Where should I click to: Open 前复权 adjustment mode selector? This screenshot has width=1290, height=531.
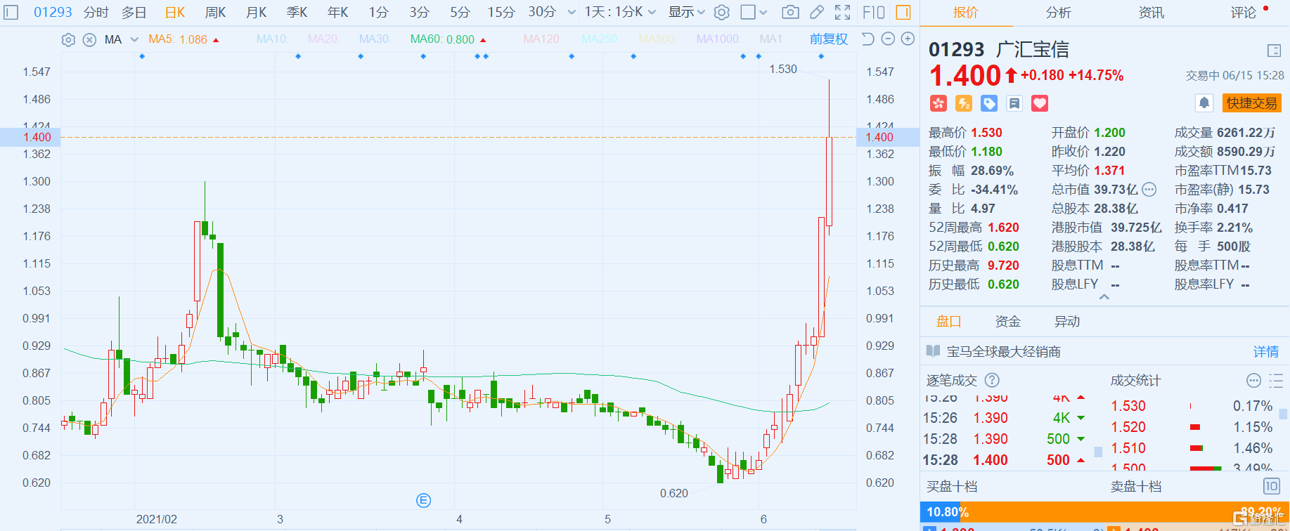(828, 39)
